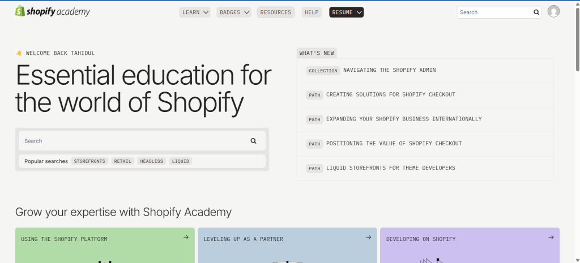Click the arrow on Developing on Shopify card
Screen dimensions: 580x263
551,238
